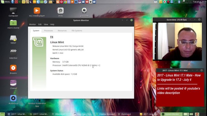Open the Nimbus Screenshot App desktop icon
This screenshot has height=116, width=207.
point(37,103)
